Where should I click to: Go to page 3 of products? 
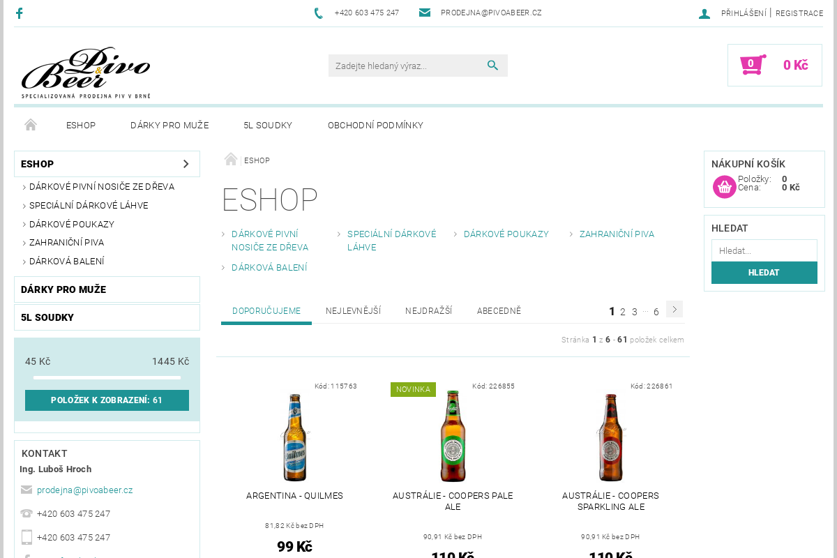(635, 312)
